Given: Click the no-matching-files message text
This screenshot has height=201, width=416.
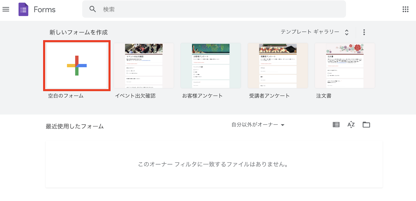Looking at the screenshot, I should (213, 164).
